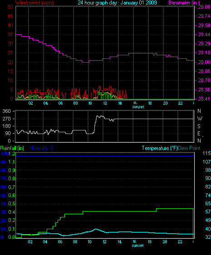Click the 06 hour tick on wind graph

pyautogui.click(x=60, y=103)
